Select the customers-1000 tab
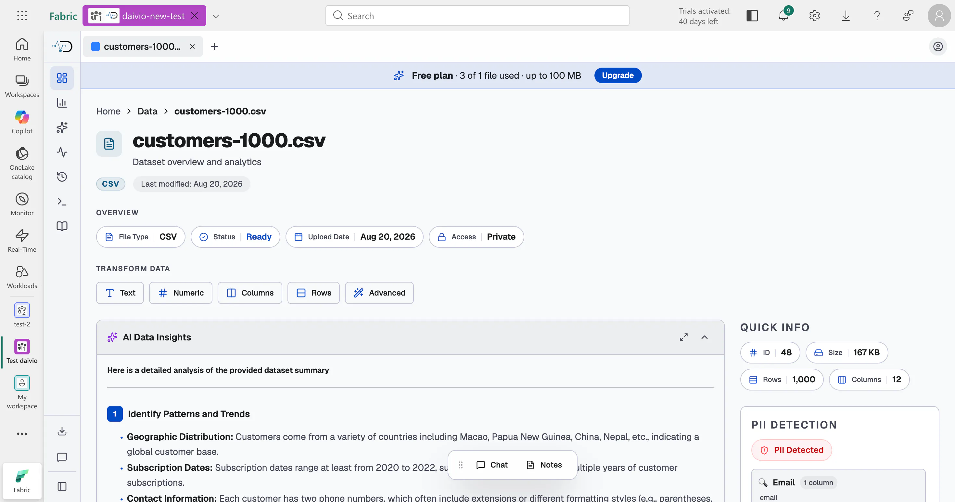955x502 pixels. [142, 46]
